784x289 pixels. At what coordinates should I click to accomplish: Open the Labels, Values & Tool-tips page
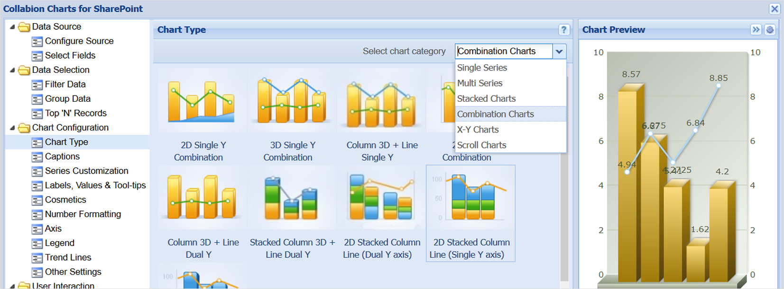(x=95, y=185)
